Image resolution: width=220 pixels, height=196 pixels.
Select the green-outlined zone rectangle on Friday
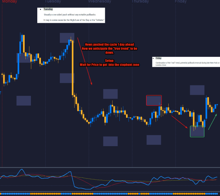click(x=197, y=131)
